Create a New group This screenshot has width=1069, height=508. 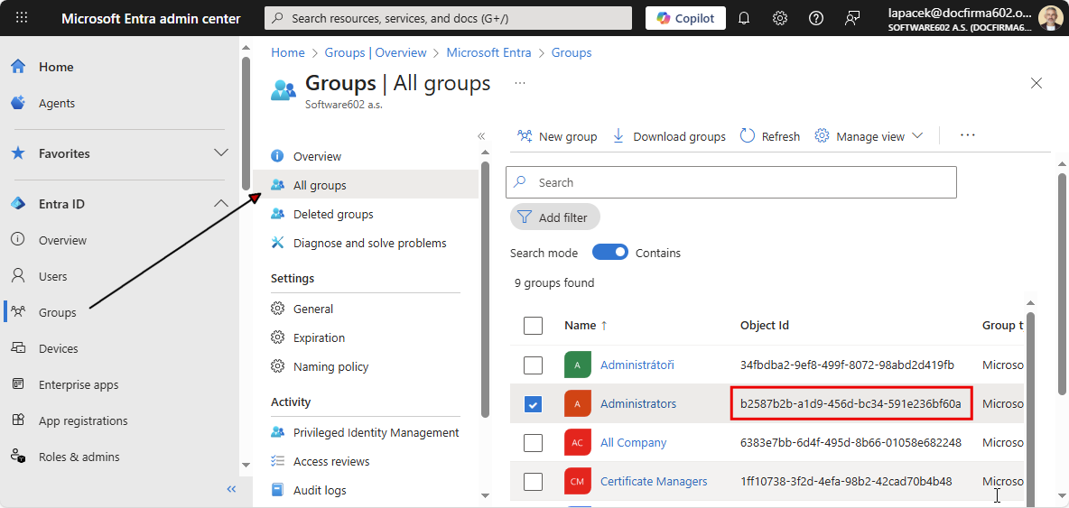pos(557,136)
